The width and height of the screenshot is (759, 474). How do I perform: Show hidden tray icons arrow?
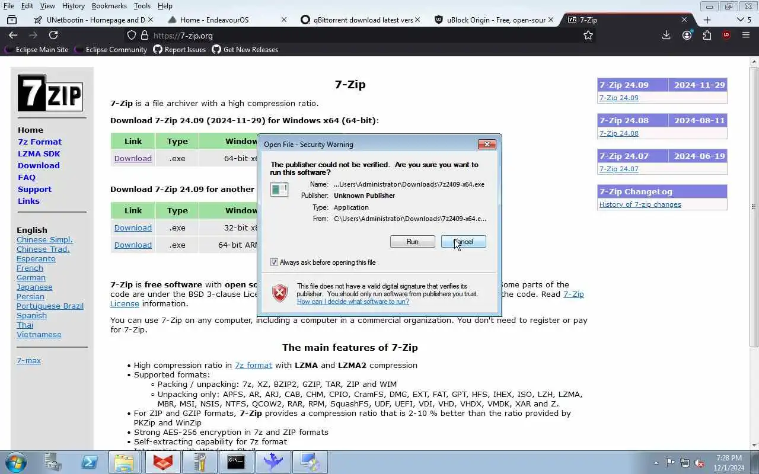click(656, 463)
